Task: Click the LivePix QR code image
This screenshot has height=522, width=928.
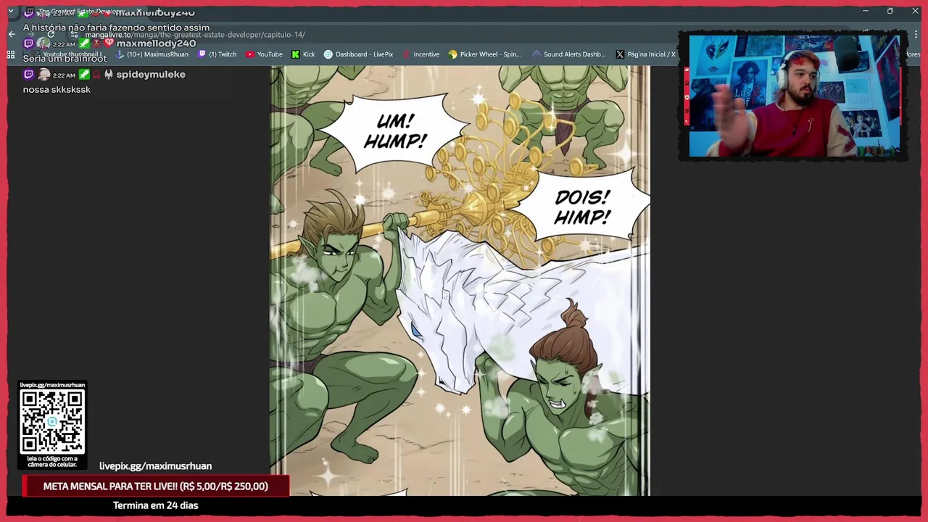Action: 52,421
